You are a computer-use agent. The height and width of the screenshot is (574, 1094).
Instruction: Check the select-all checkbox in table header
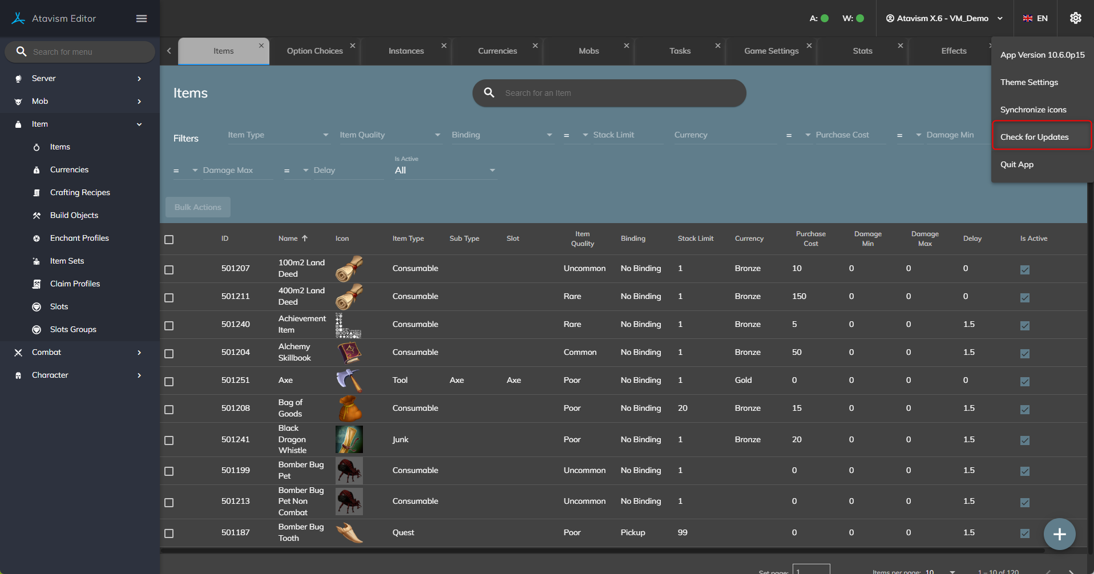pos(169,240)
